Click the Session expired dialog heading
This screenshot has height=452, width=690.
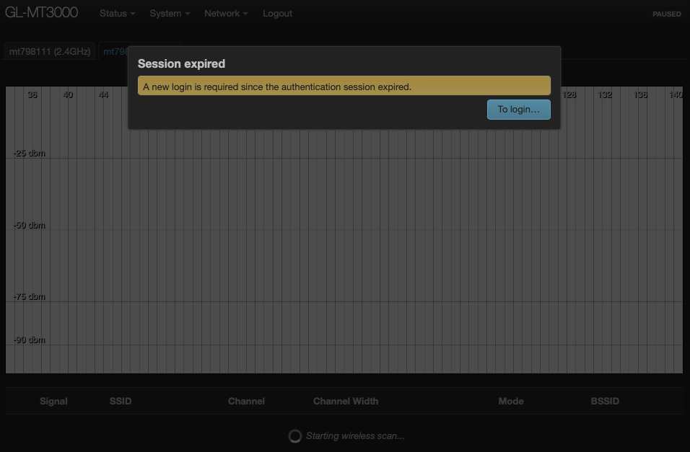click(x=181, y=63)
